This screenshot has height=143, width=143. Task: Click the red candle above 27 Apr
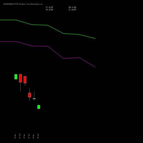click(x=25, y=80)
